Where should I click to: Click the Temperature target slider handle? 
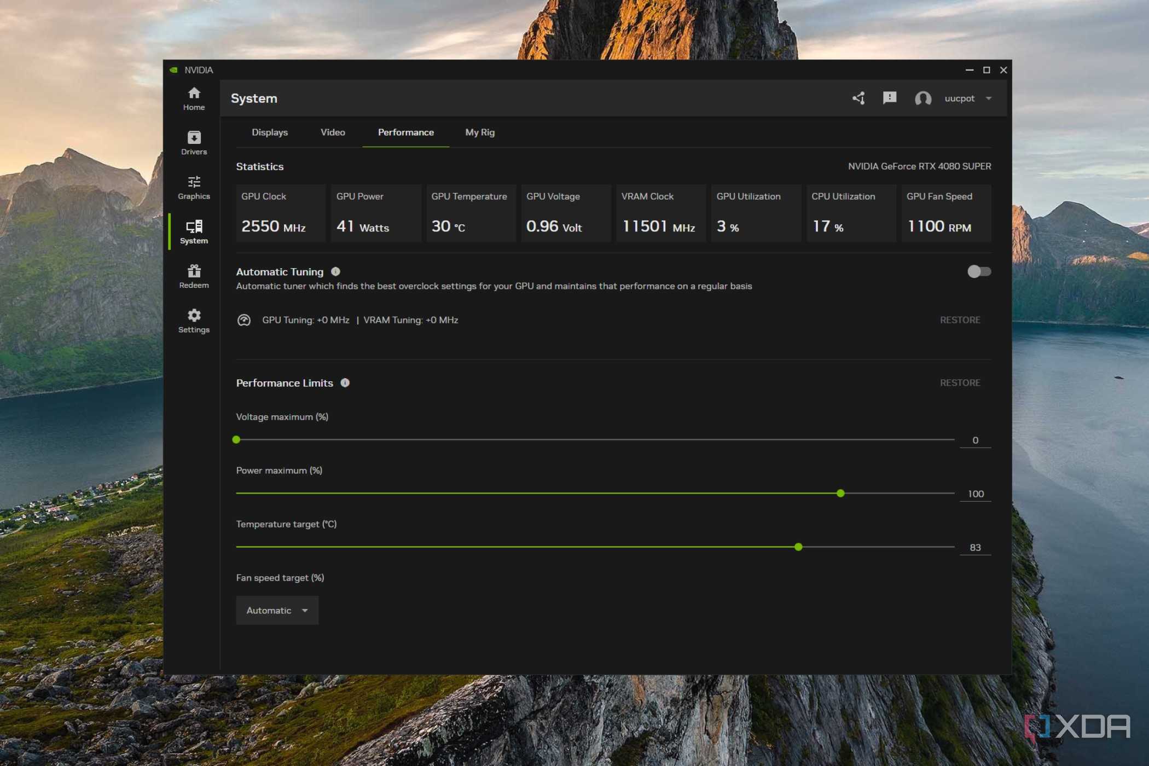798,547
